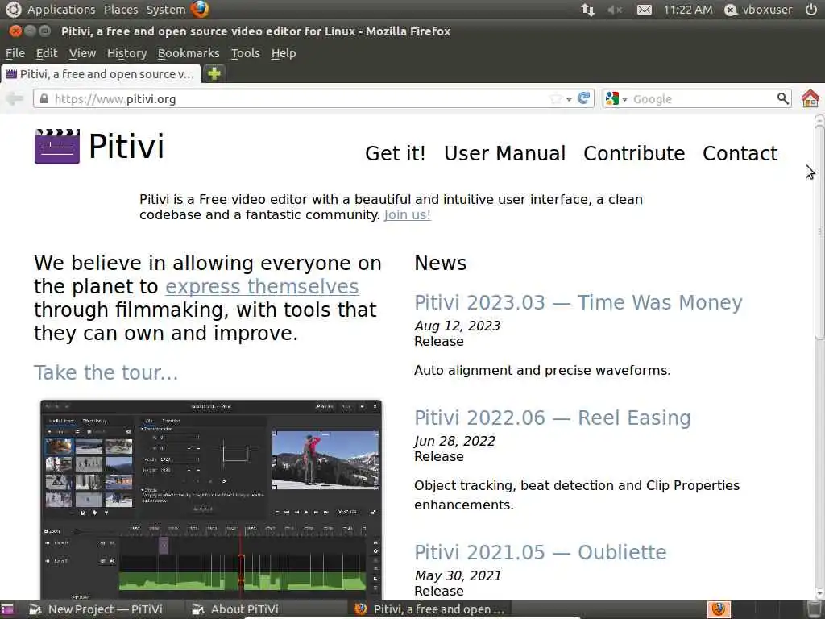
Task: Click the search magnifier icon
Action: [x=782, y=98]
